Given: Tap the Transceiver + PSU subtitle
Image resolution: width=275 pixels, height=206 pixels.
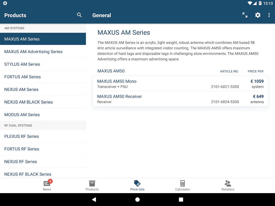Looking at the screenshot, I should tap(112, 87).
